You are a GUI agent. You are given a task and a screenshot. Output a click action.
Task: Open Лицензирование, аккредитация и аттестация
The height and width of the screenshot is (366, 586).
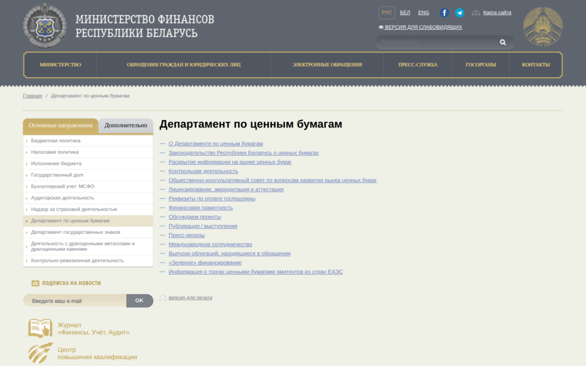click(226, 190)
